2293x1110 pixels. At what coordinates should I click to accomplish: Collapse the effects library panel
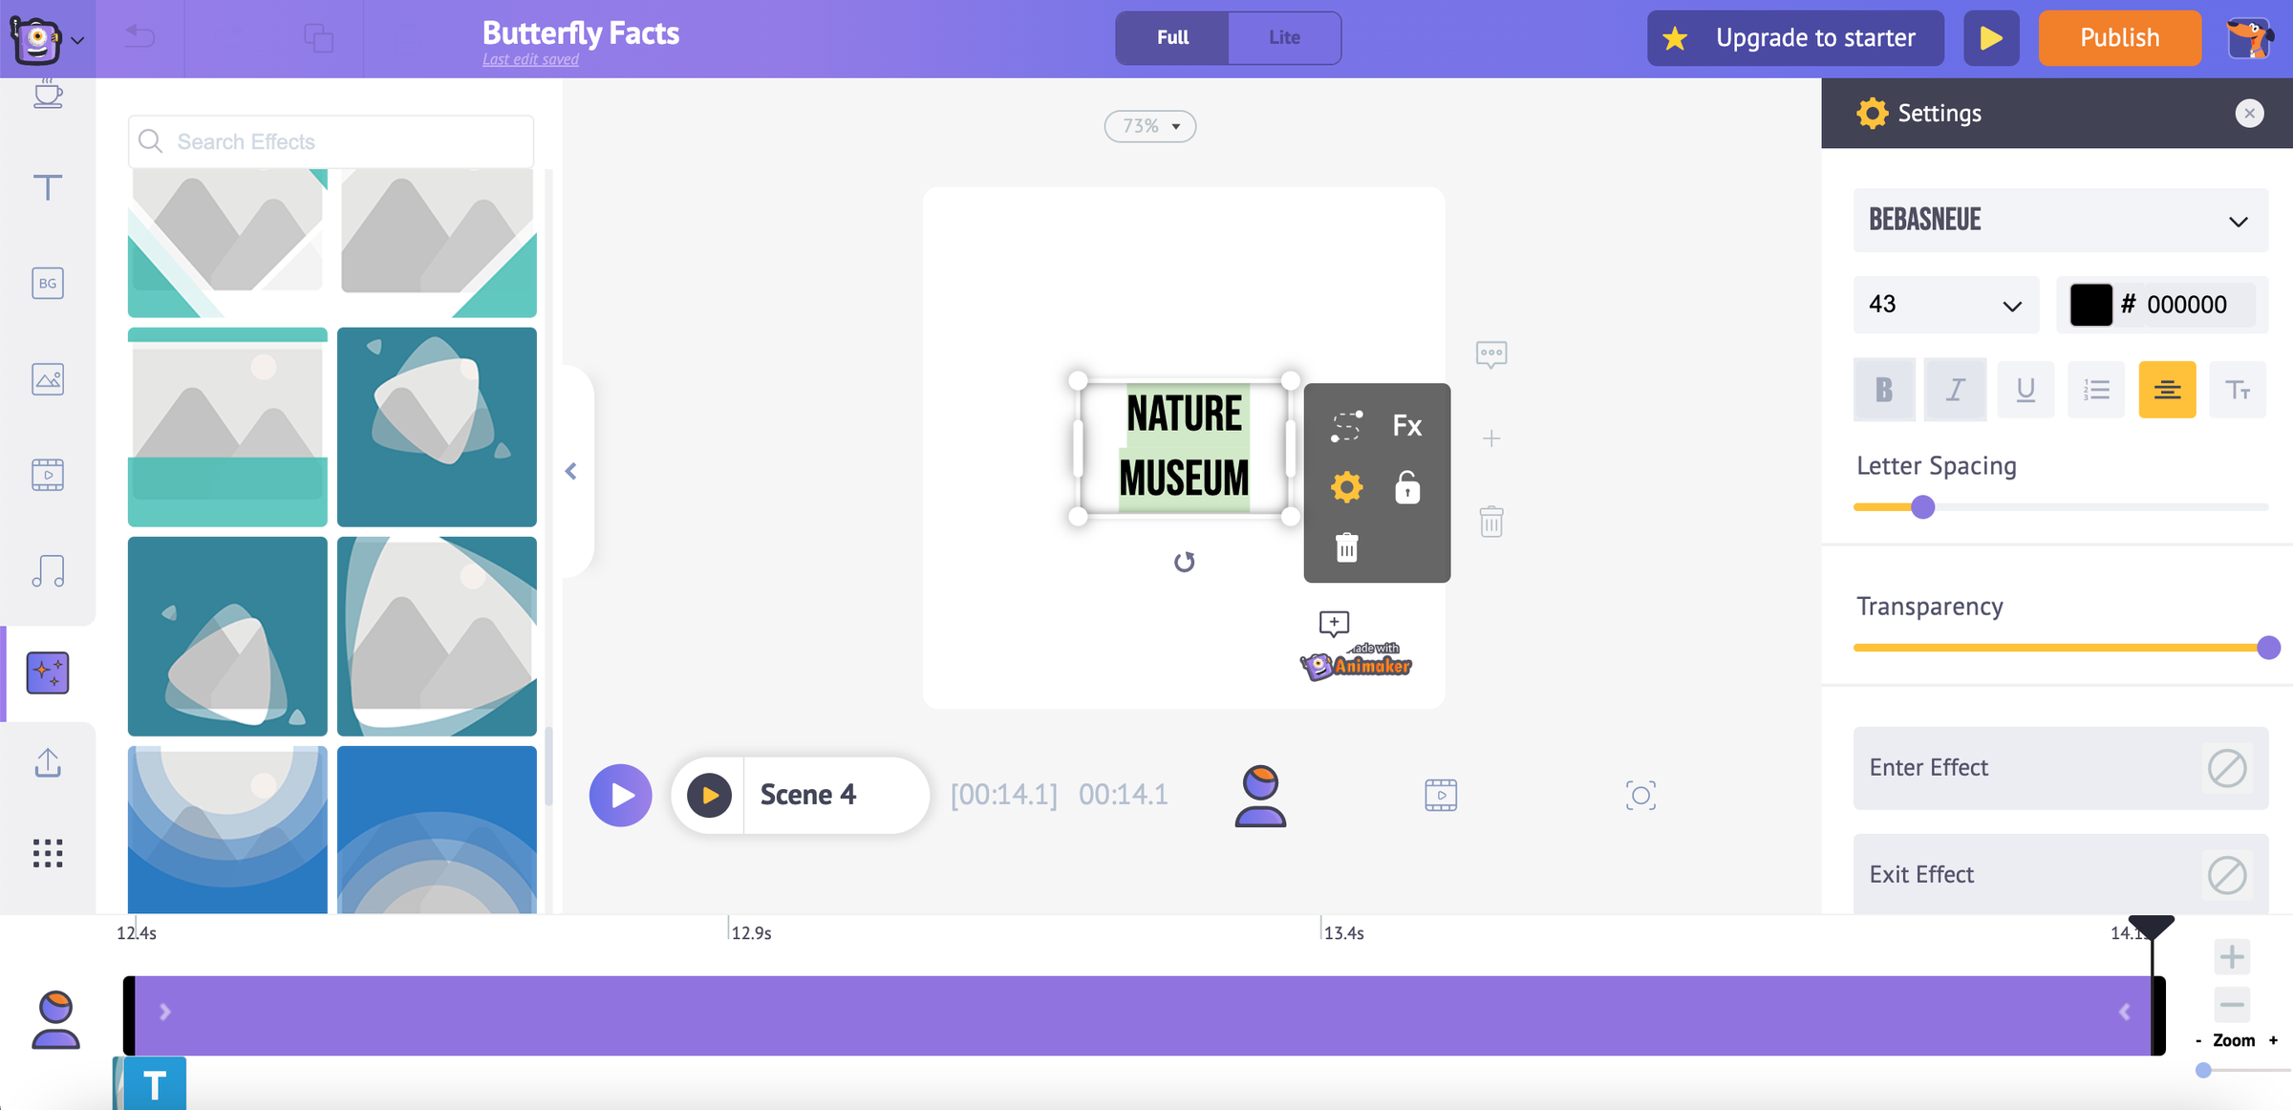click(x=571, y=471)
